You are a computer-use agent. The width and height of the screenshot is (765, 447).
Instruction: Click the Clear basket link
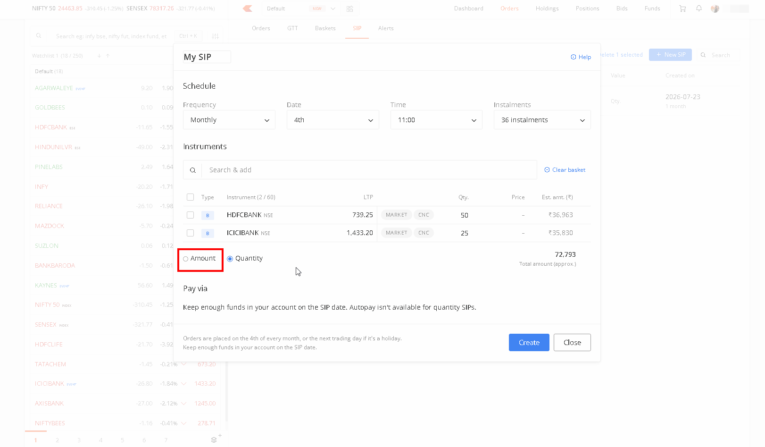pyautogui.click(x=565, y=170)
